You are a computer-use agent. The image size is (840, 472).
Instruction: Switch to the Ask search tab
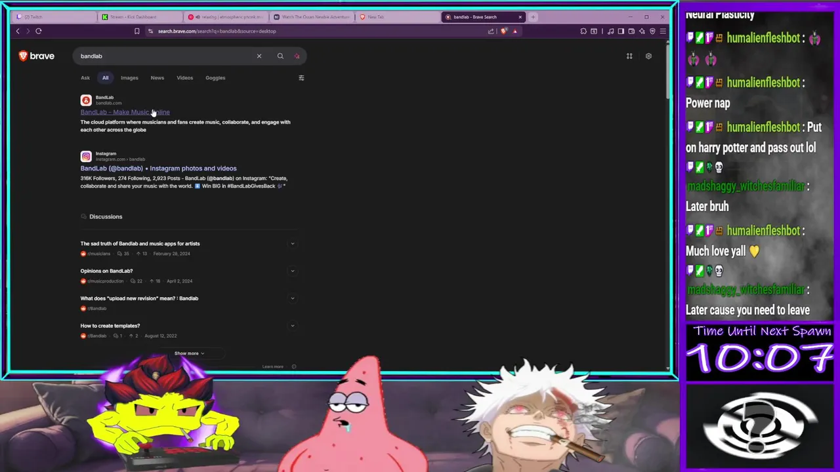[x=85, y=77]
